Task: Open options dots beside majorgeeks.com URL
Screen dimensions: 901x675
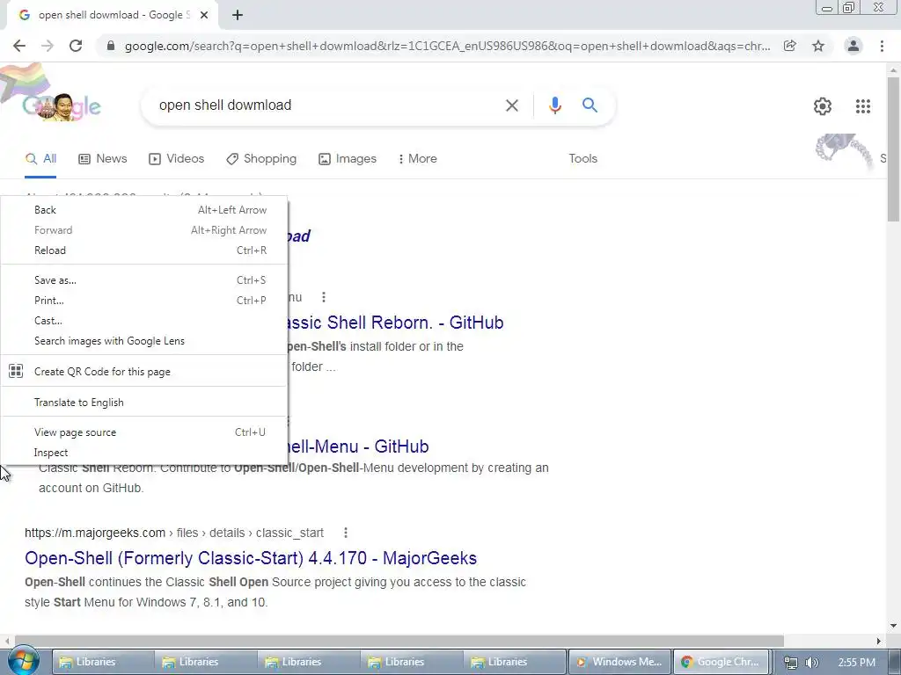Action: click(345, 533)
